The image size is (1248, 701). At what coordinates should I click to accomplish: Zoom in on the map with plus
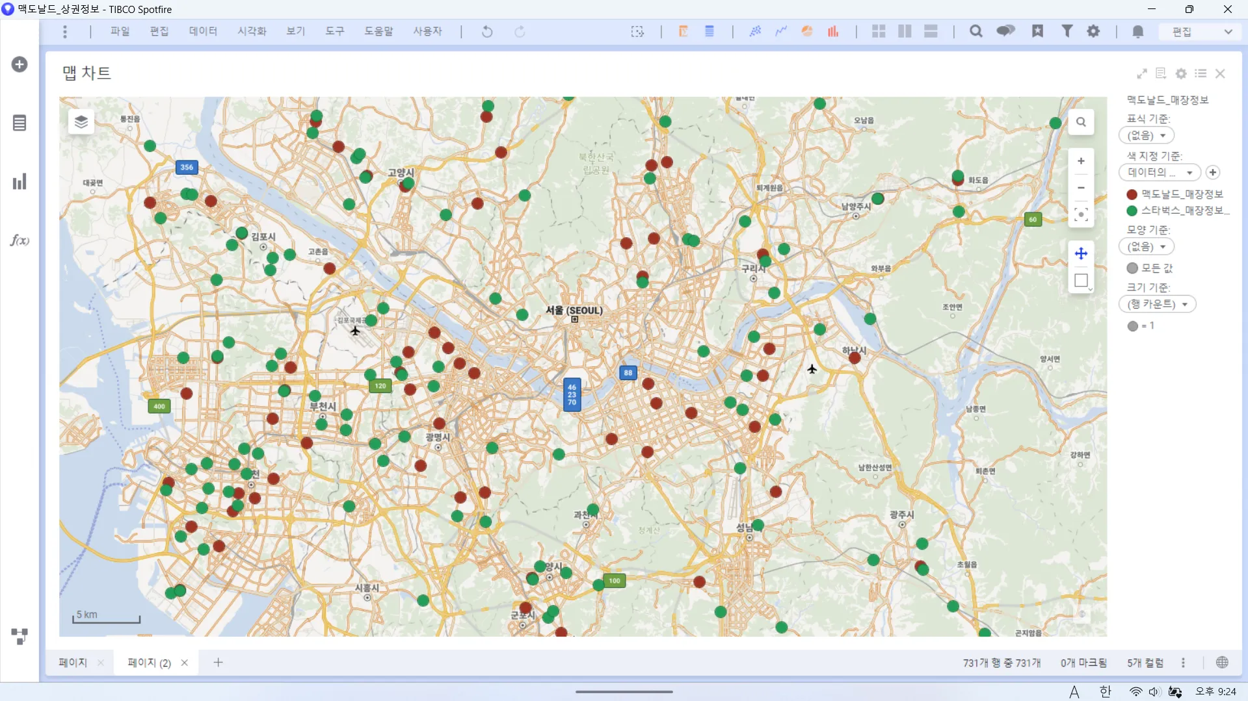[x=1081, y=161]
